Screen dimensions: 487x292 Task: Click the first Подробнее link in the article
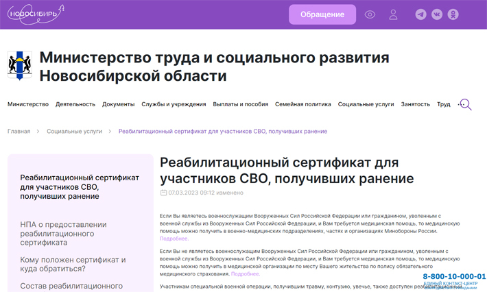[x=174, y=239]
